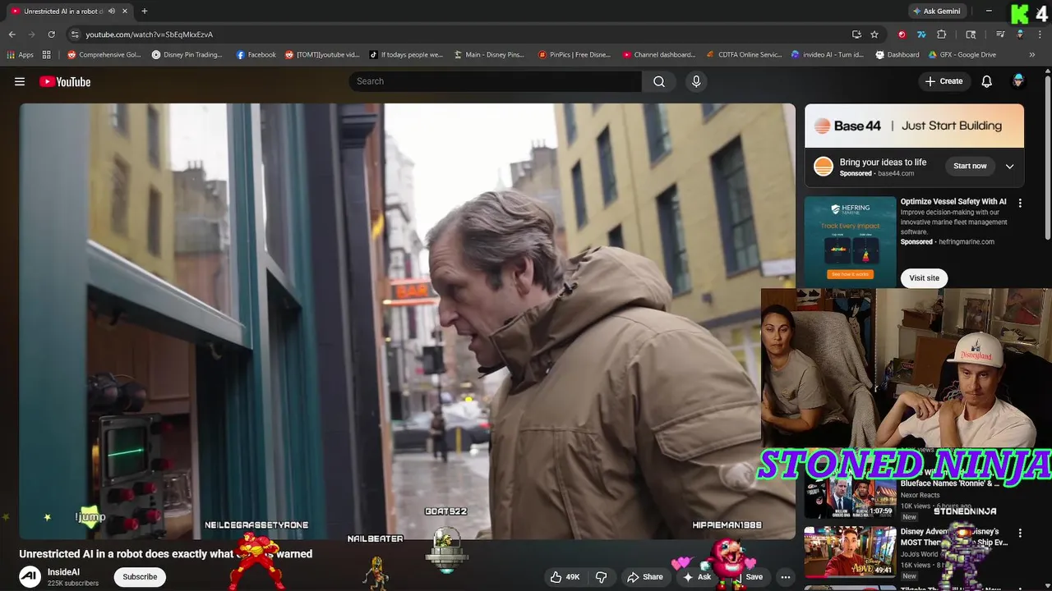Open the TikTok If todays people bookmark
Viewport: 1052px width, 591px height.
coord(406,55)
